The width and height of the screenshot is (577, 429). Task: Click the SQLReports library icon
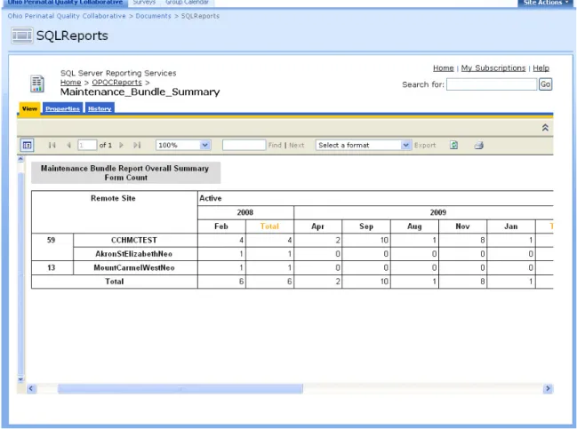point(22,36)
